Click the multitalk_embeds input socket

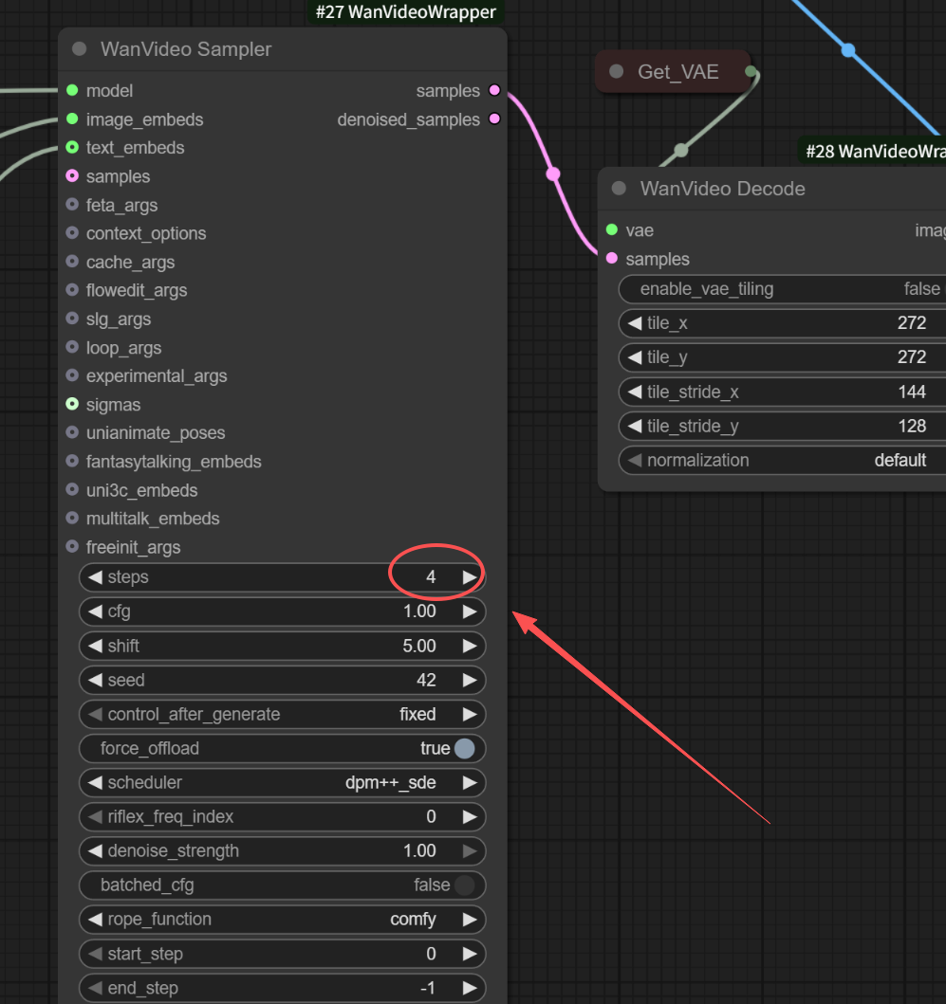(72, 518)
